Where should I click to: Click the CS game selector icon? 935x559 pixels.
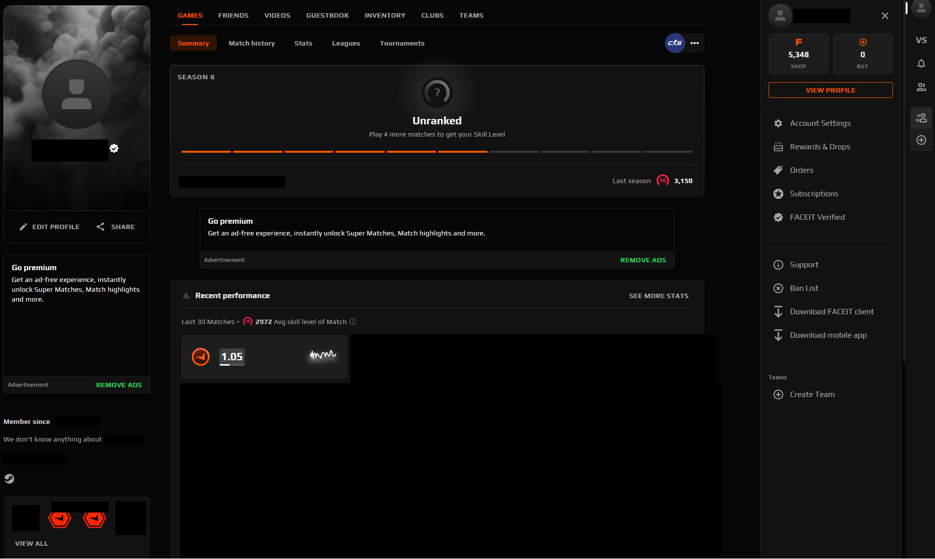[675, 43]
